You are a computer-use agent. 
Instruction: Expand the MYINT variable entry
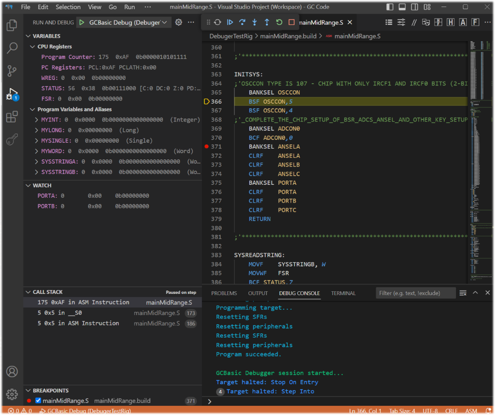click(36, 119)
